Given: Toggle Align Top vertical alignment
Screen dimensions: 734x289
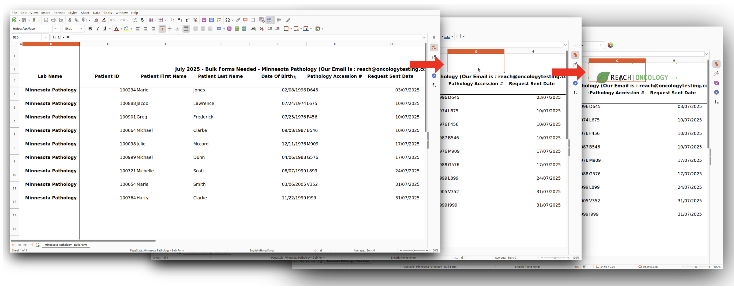Looking at the screenshot, I should tap(162, 29).
